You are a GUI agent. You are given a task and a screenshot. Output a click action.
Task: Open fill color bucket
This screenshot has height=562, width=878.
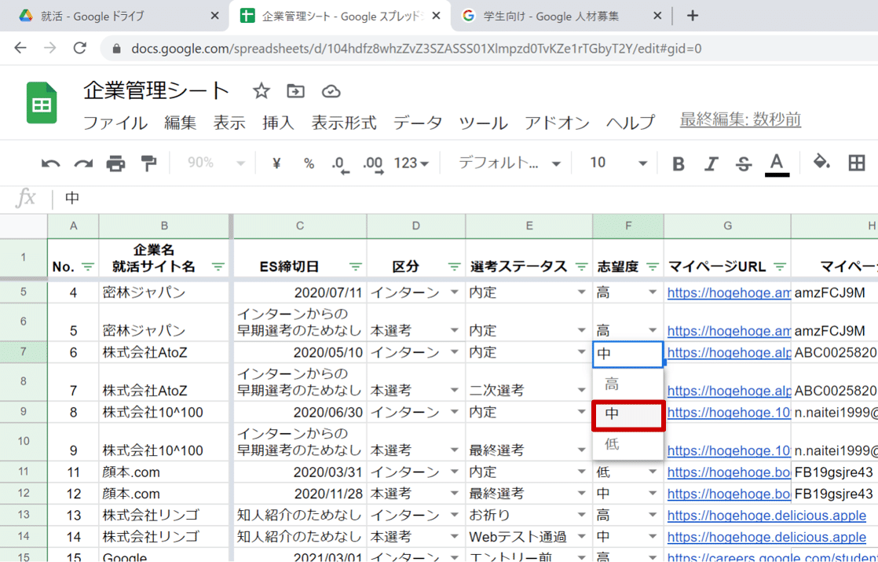(821, 163)
